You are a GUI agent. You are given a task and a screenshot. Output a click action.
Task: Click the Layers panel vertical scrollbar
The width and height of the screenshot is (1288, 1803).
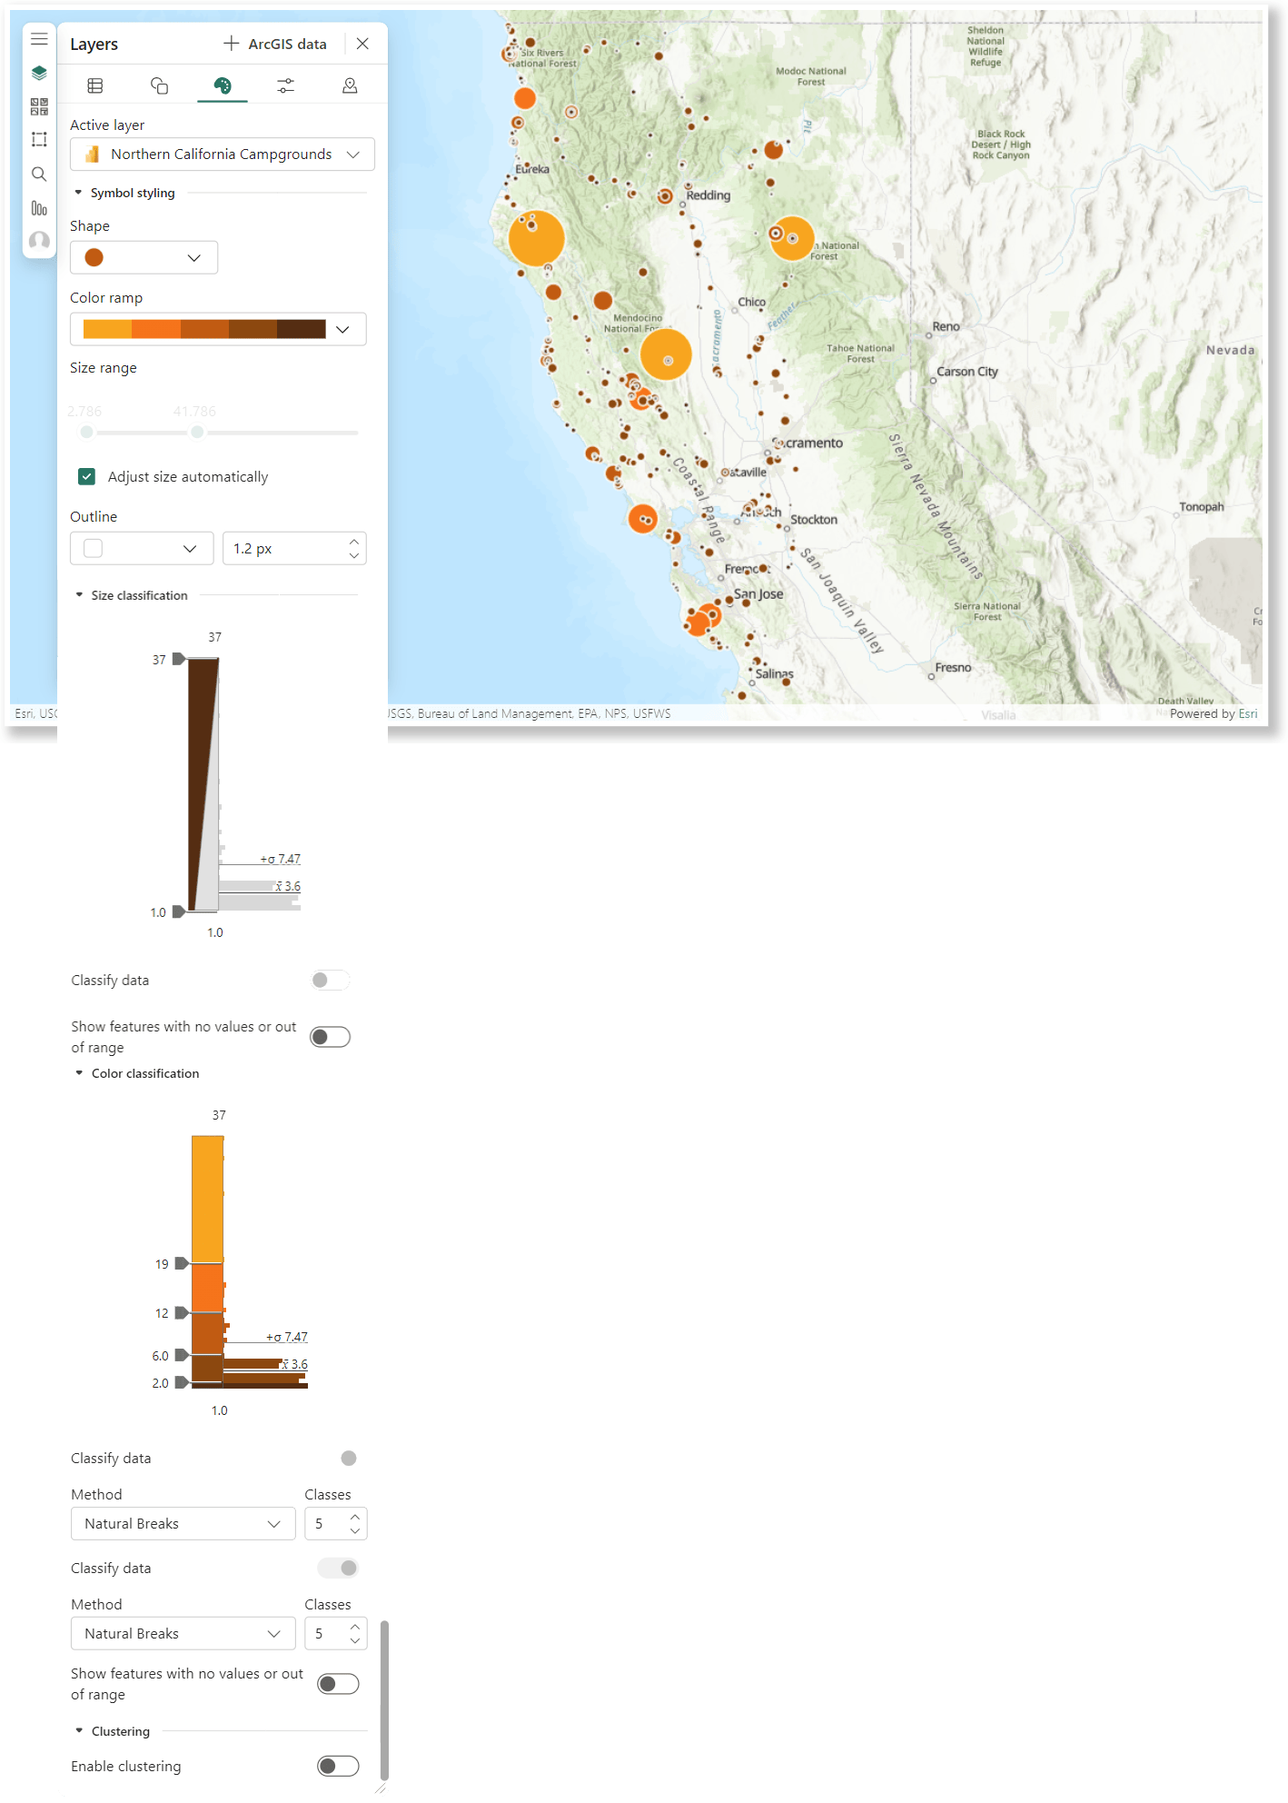[x=384, y=1699]
